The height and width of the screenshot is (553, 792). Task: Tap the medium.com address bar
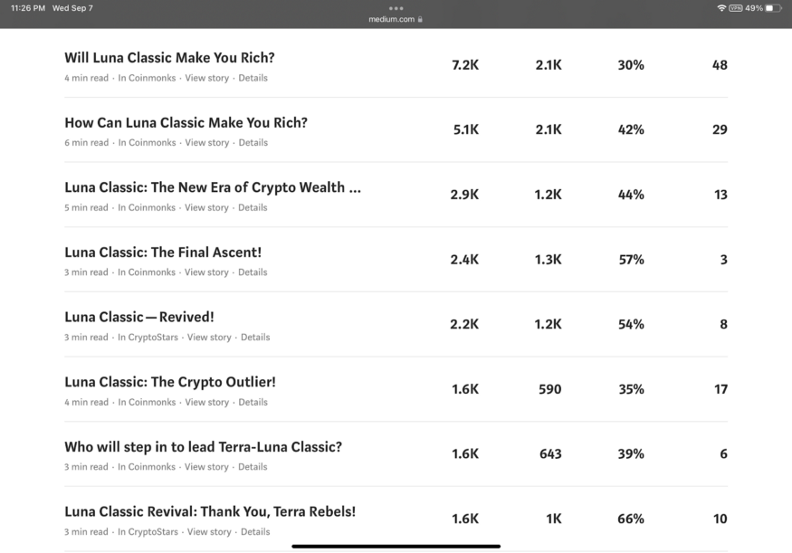[392, 19]
